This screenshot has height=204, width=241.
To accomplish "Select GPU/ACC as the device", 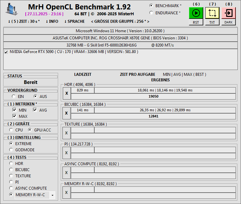I will pos(30,130).
